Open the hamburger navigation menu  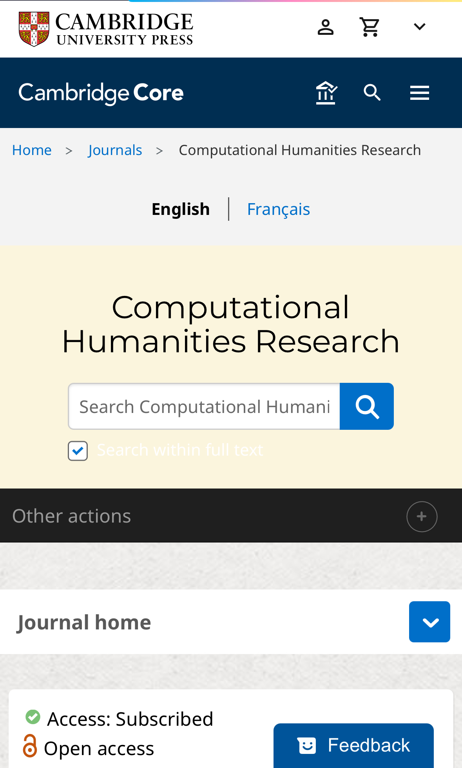pos(419,93)
